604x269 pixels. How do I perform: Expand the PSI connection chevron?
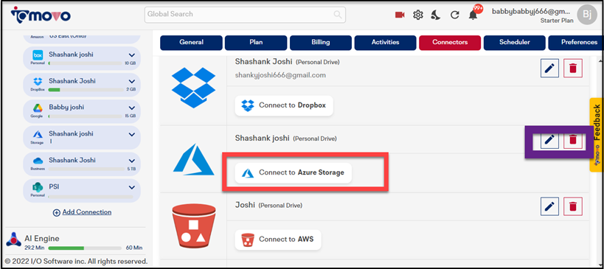tap(132, 187)
